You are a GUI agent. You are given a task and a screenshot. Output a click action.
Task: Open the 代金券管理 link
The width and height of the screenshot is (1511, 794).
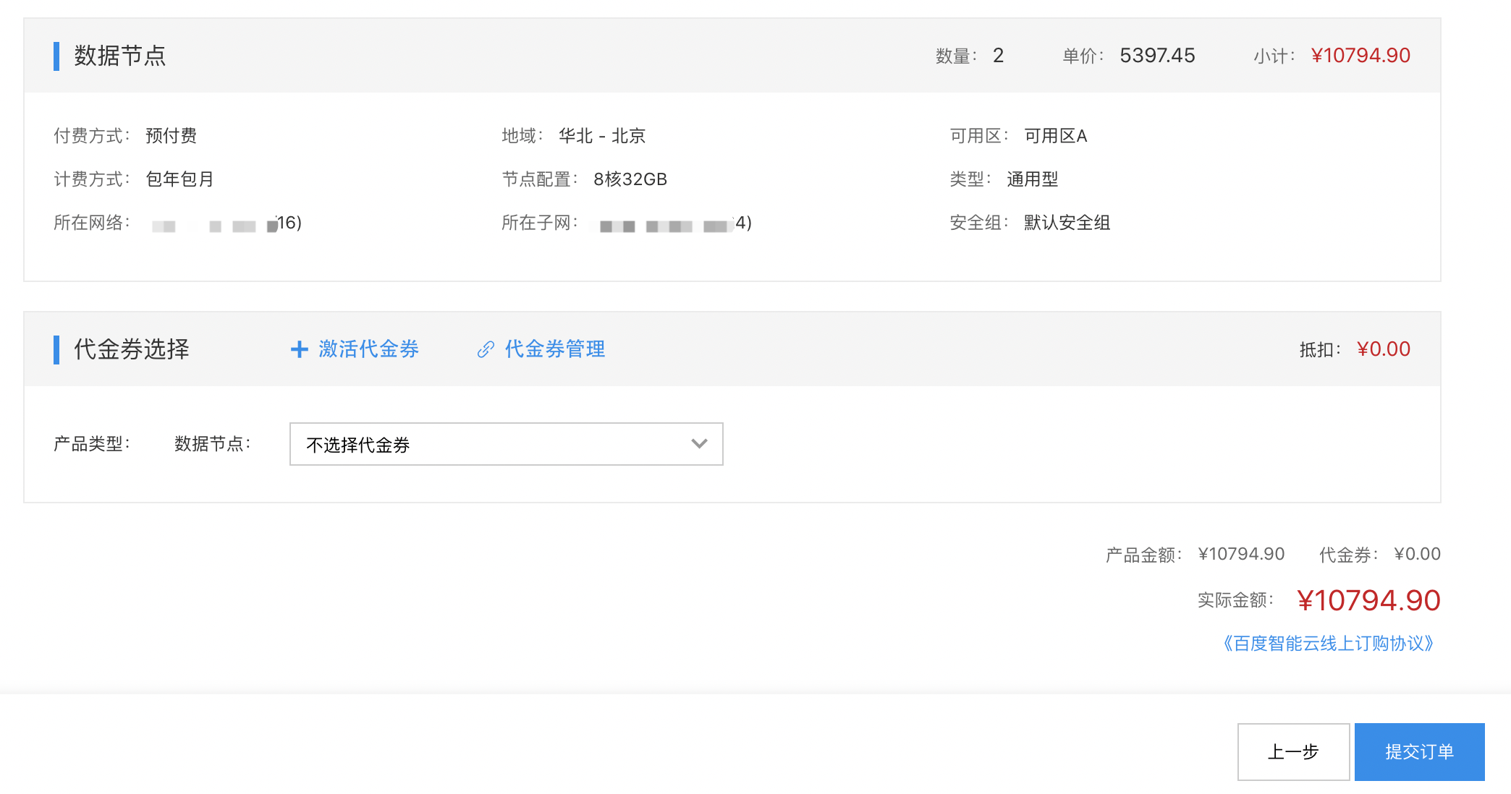point(554,349)
